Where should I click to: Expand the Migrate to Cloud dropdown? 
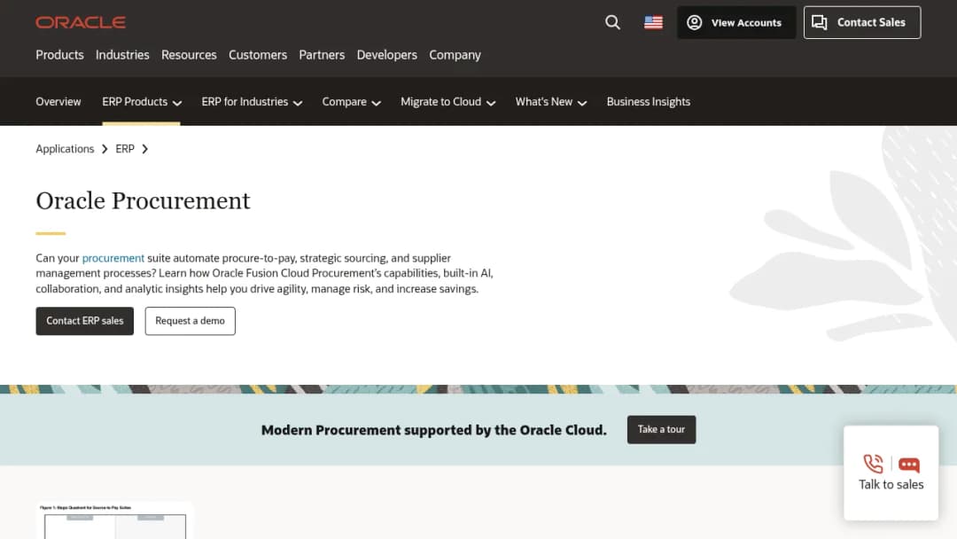pos(448,102)
